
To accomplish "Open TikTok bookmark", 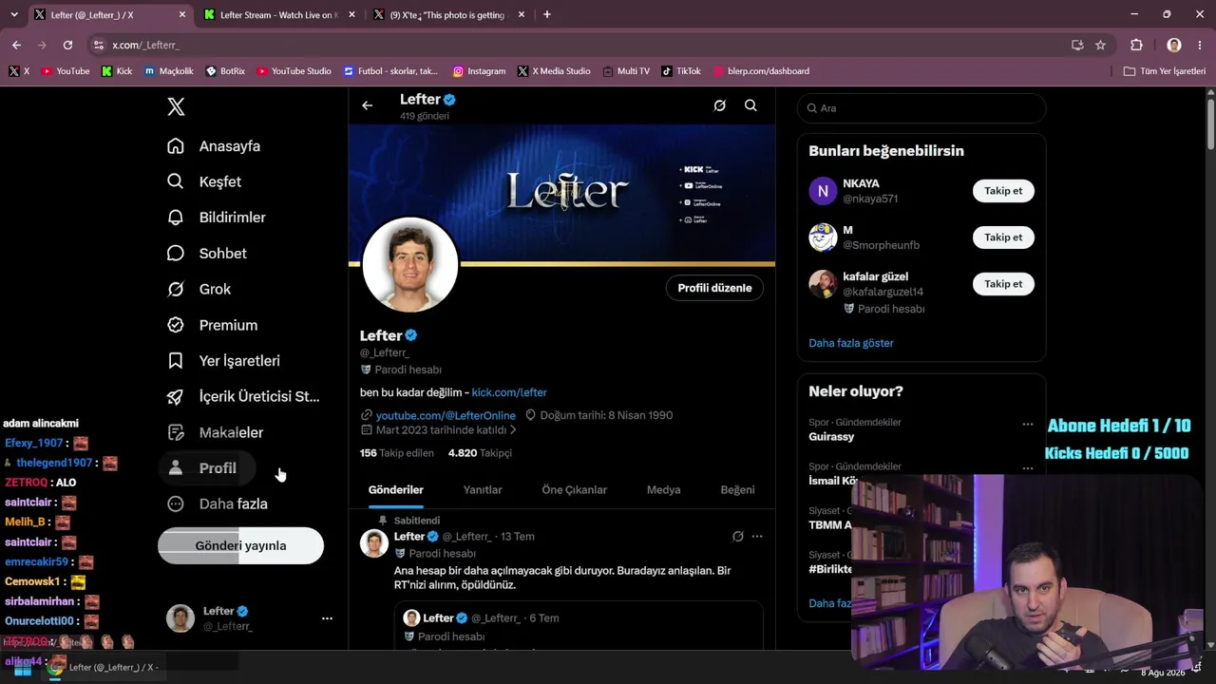I will point(680,71).
